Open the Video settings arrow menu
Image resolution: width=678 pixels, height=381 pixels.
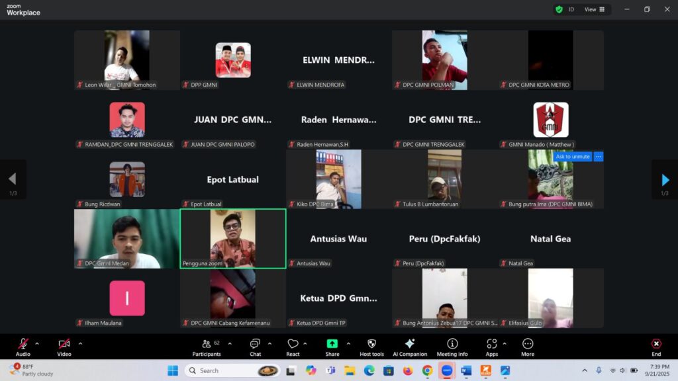click(x=80, y=343)
